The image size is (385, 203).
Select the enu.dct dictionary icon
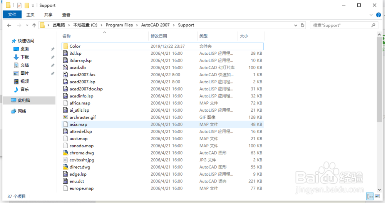pyautogui.click(x=65, y=181)
